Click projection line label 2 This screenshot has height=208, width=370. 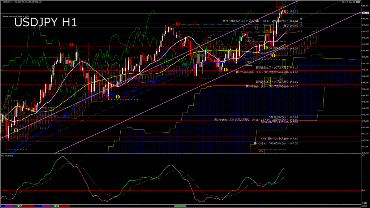301,26
